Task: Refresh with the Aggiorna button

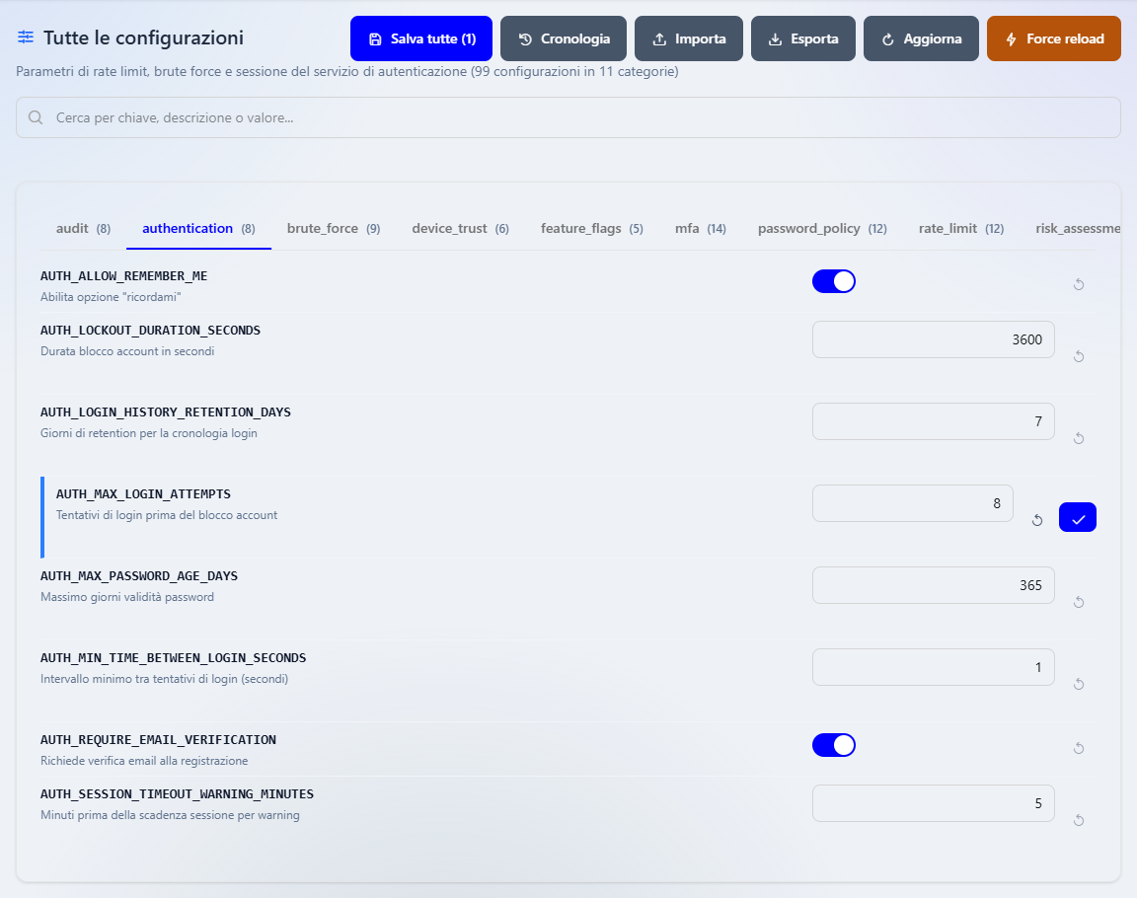Action: (x=921, y=38)
